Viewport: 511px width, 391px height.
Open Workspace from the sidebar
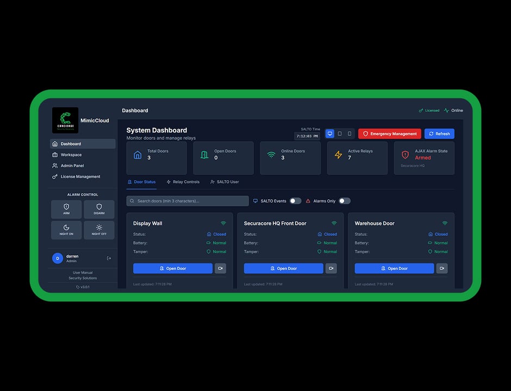(x=71, y=155)
